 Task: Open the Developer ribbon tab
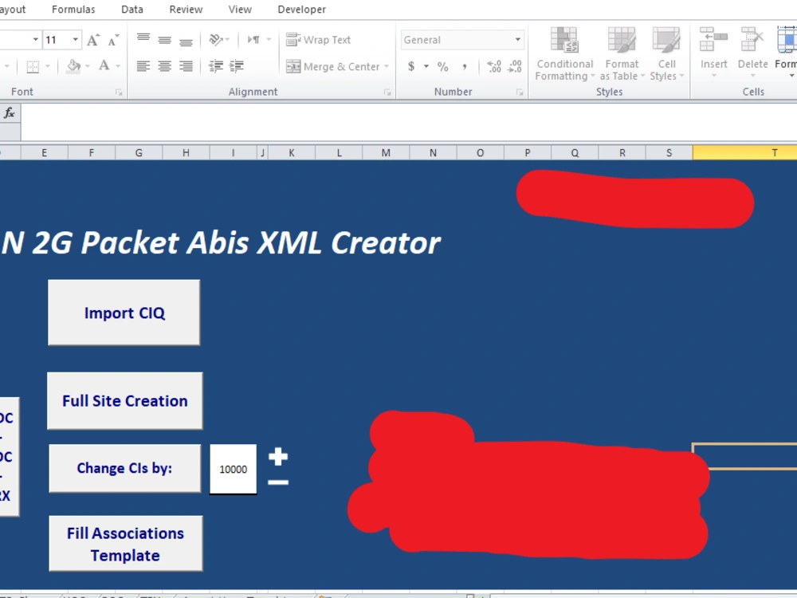click(x=301, y=9)
